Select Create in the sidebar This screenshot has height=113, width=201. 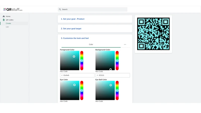pos(8,23)
